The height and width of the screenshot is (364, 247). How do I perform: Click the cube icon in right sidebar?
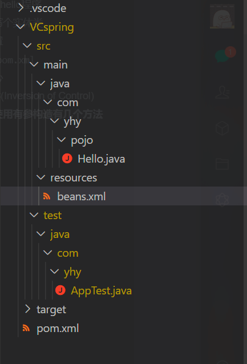coord(222,128)
